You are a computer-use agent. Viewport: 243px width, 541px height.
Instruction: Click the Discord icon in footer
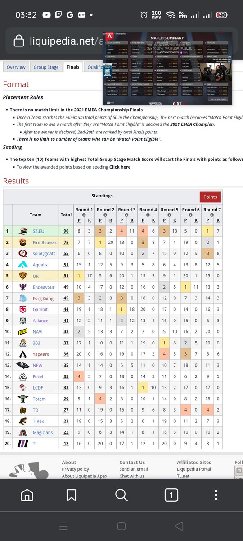(238, 471)
